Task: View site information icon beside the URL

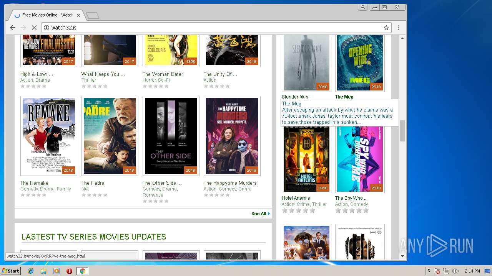Action: [47, 28]
